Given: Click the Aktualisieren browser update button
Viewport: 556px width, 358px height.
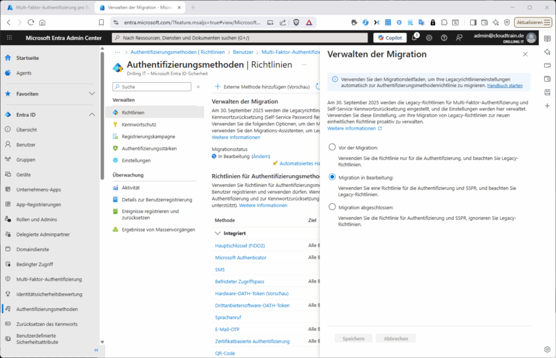Looking at the screenshot, I should 533,22.
